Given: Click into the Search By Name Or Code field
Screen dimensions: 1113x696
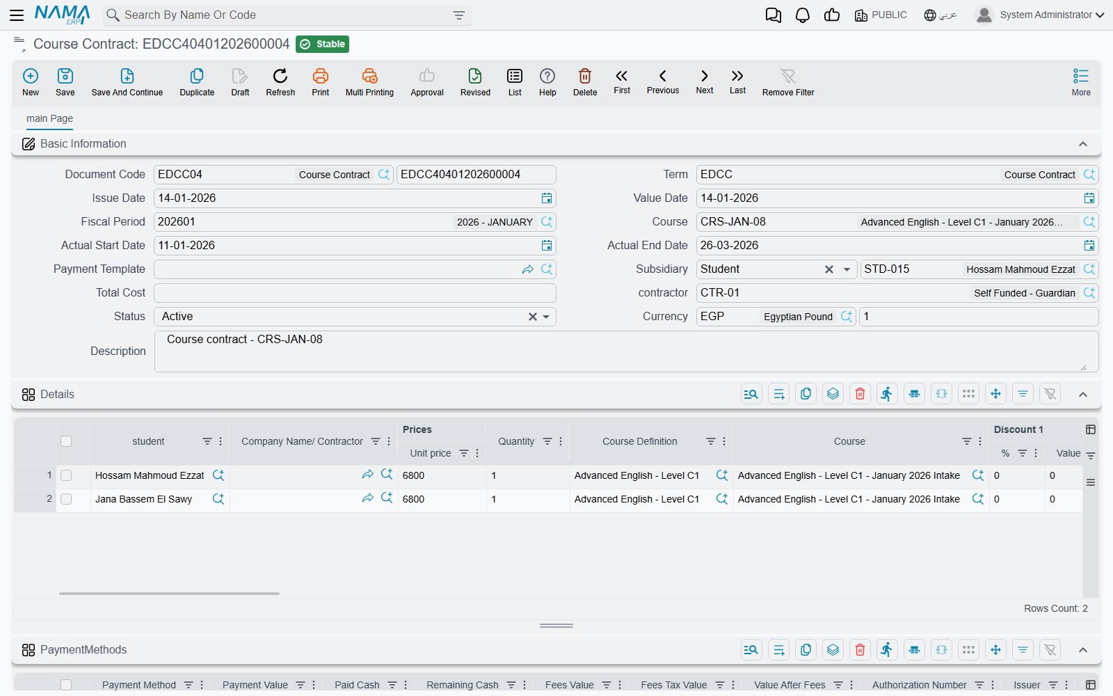Looking at the screenshot, I should tap(285, 15).
